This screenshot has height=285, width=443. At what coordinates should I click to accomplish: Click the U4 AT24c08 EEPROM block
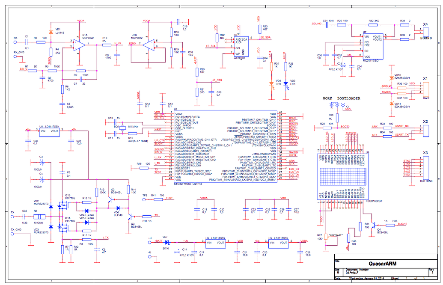[241, 46]
